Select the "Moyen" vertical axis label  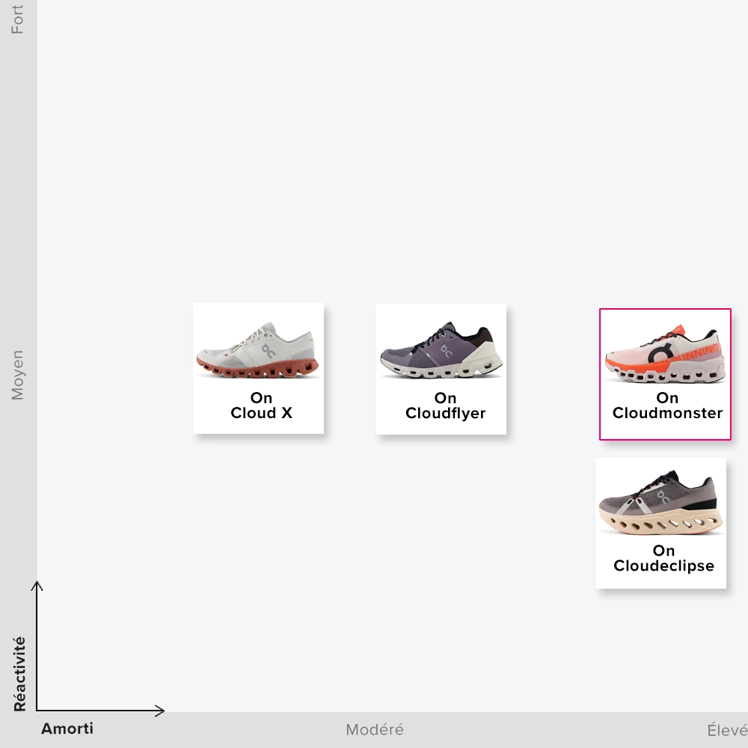click(17, 375)
